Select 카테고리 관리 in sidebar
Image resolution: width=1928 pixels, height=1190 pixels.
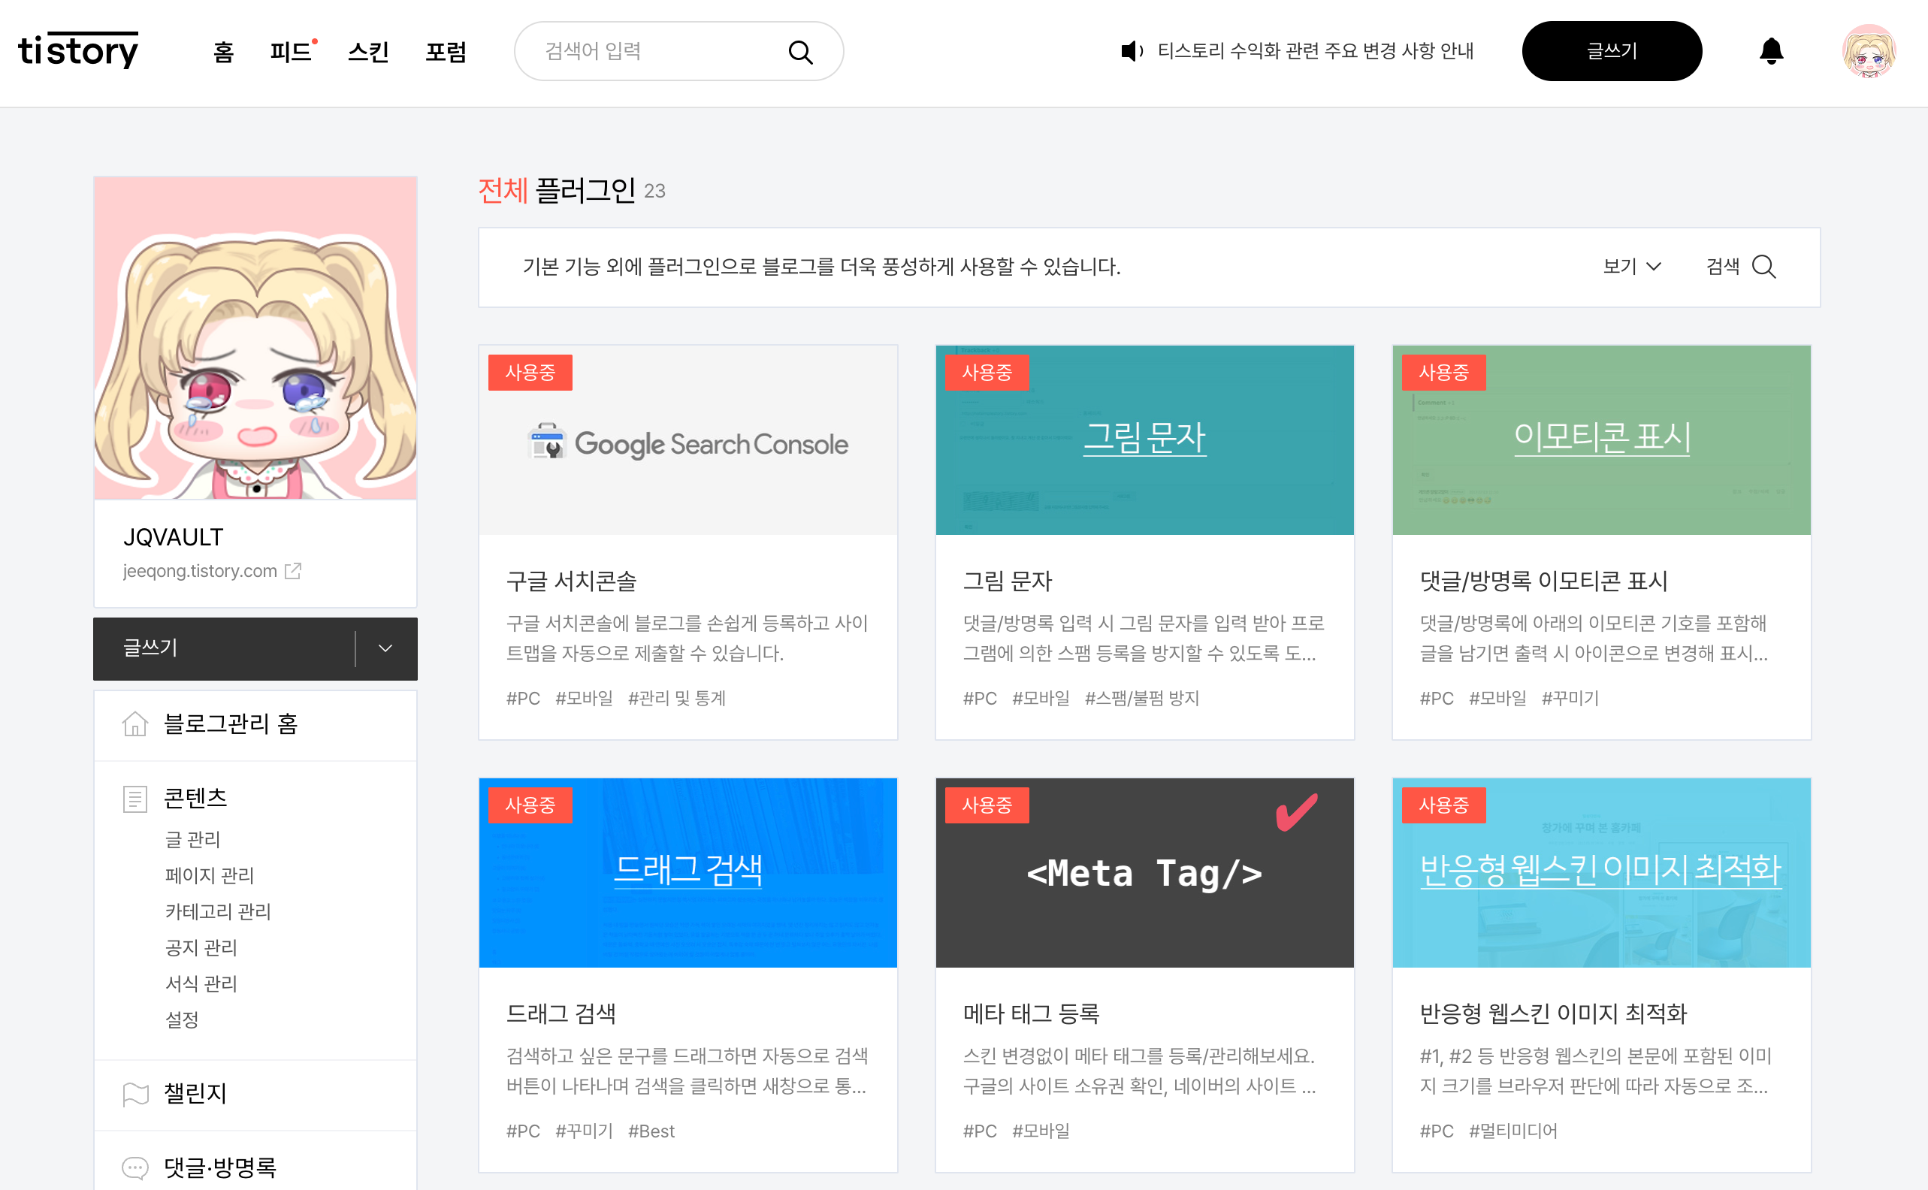coord(217,911)
